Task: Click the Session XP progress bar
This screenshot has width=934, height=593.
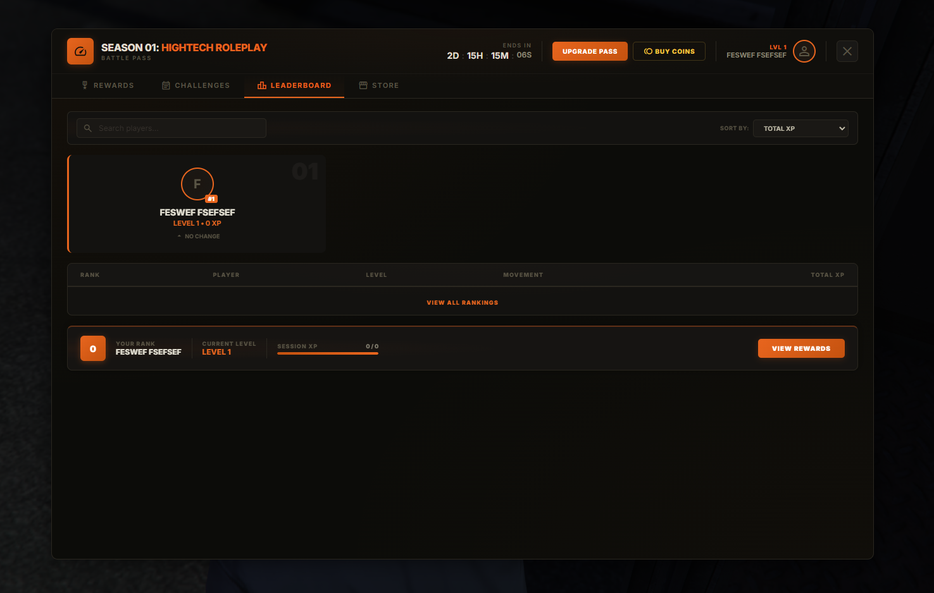Action: pos(327,353)
